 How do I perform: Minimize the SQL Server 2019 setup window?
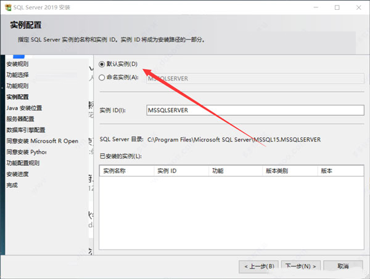click(x=316, y=7)
